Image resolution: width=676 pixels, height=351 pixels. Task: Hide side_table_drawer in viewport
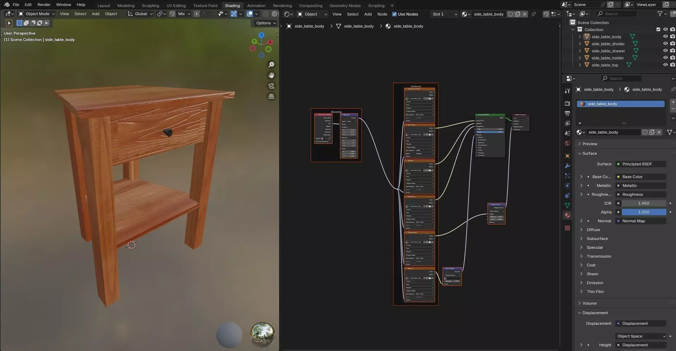[665, 51]
